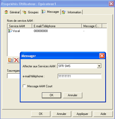Click the Vocal service phone icon
This screenshot has height=119, width=115.
pos(10,31)
